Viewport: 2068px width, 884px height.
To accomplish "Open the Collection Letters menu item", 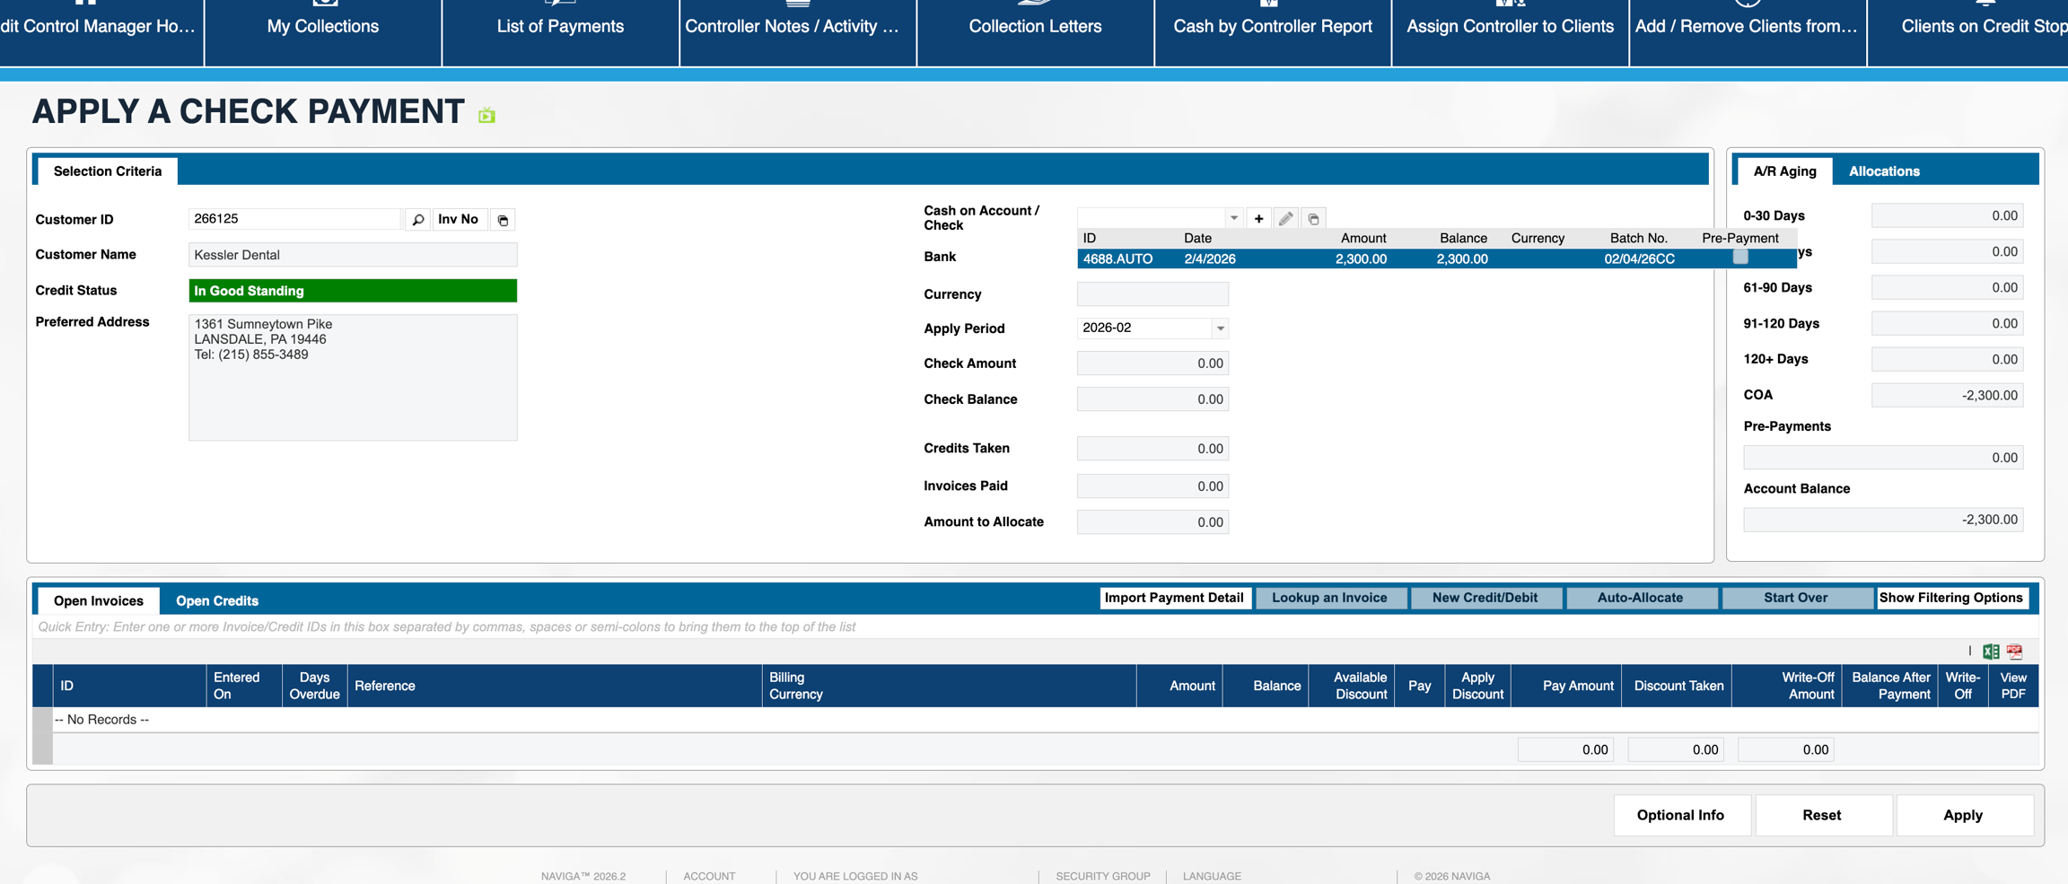I will click(1035, 27).
